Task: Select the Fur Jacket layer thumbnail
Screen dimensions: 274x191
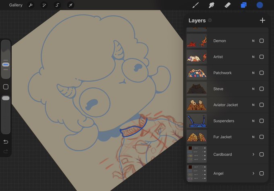Action: (197, 137)
